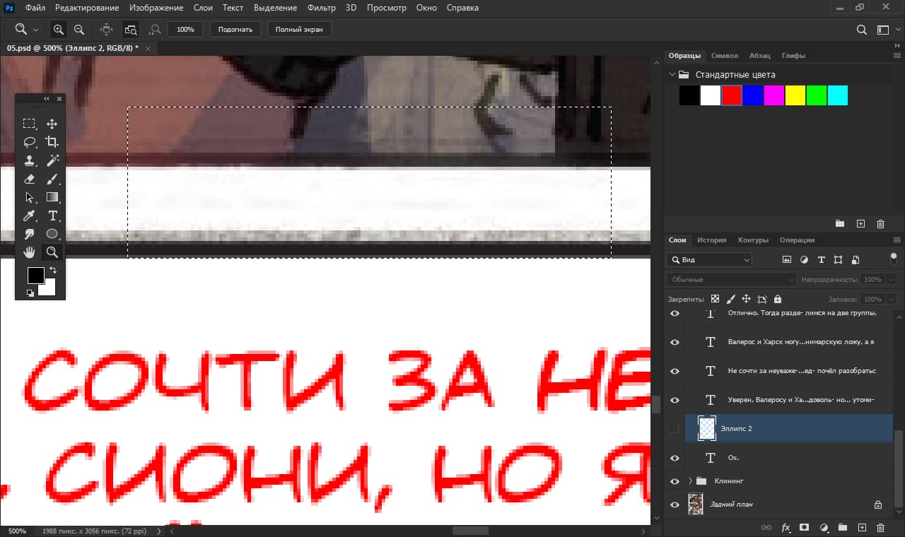Open the Фильтр menu
905x537 pixels.
322,8
